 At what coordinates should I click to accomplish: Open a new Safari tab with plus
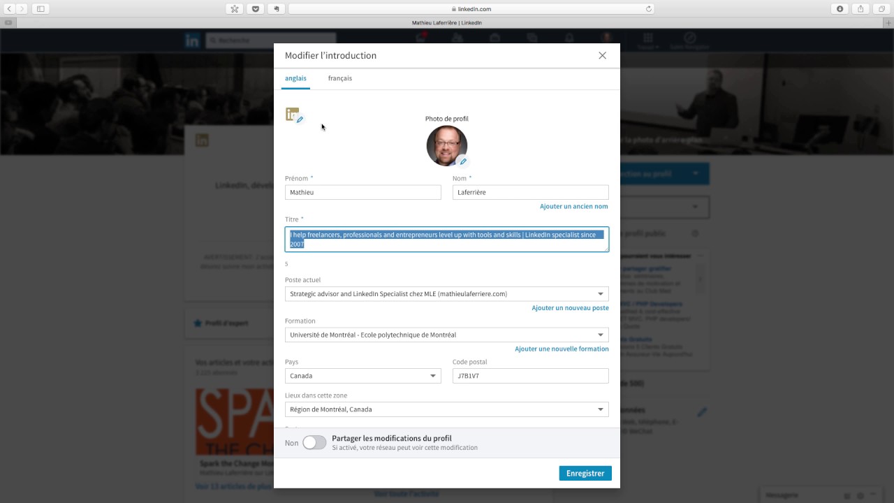coord(887,22)
